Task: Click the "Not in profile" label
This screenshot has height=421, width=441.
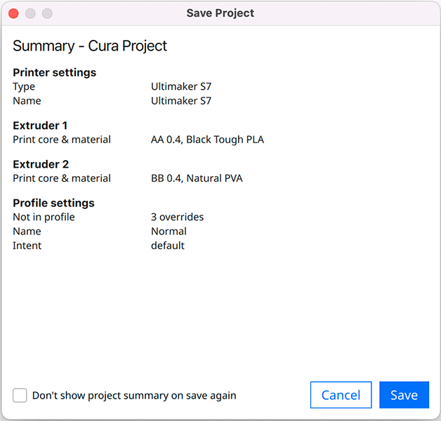Action: [44, 217]
